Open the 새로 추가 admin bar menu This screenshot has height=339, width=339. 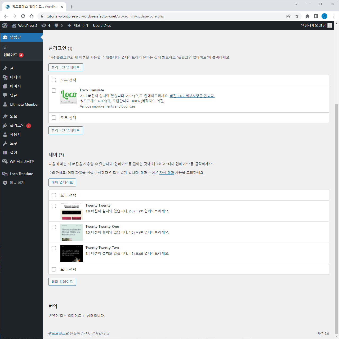tap(78, 25)
